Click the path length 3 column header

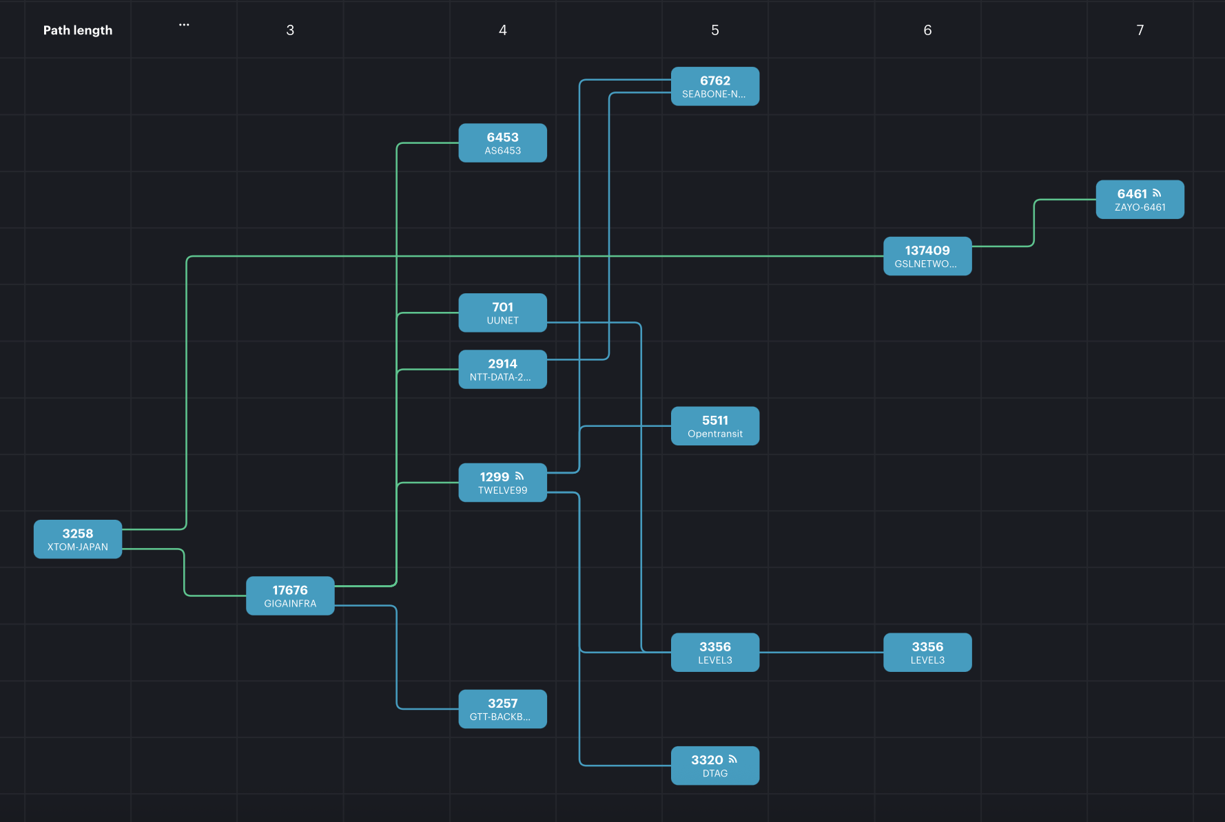point(290,30)
